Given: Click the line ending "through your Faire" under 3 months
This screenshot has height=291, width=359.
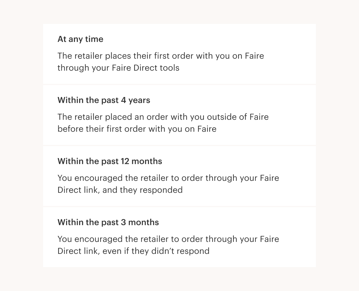Looking at the screenshot, I should pyautogui.click(x=168, y=239).
